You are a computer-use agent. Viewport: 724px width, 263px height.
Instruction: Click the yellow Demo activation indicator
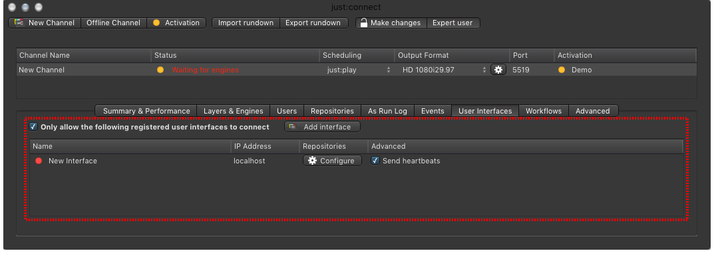[x=562, y=70]
